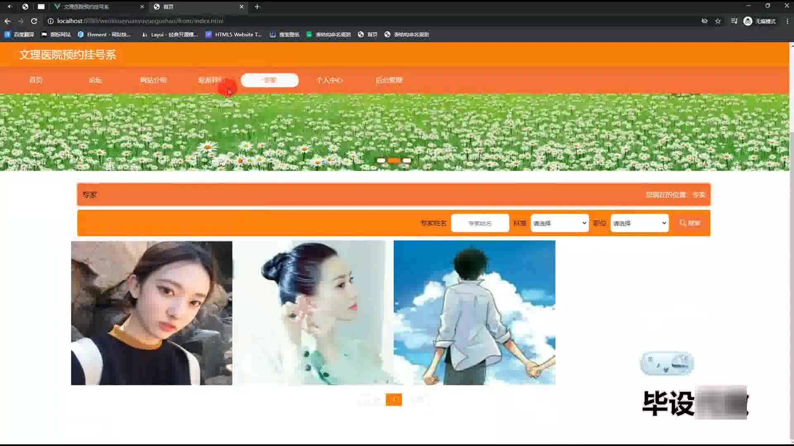794x446 pixels.
Task: Click the site info icon in address bar
Action: coord(50,21)
